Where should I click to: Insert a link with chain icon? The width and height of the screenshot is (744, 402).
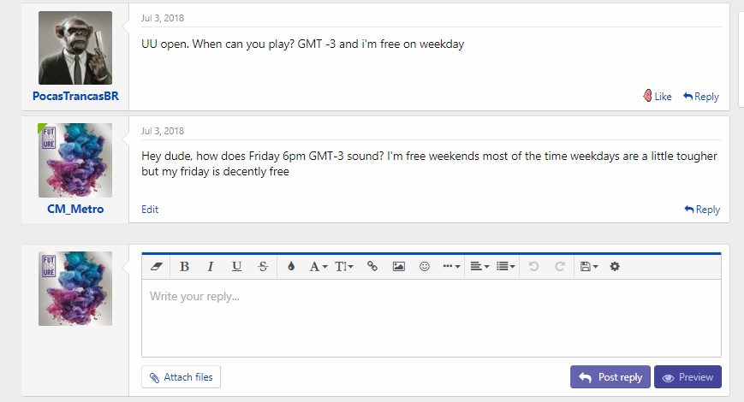pos(372,266)
